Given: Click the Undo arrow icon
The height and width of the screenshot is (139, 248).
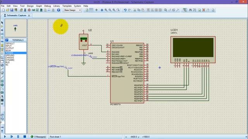Looking at the screenshot, I should 125,10.
